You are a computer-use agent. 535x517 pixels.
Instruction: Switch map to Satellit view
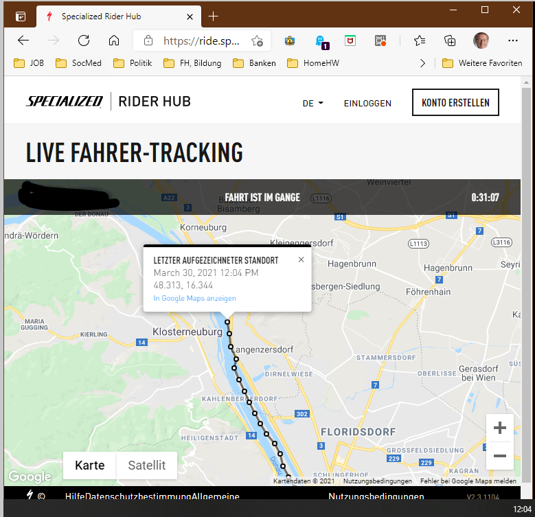pyautogui.click(x=147, y=466)
